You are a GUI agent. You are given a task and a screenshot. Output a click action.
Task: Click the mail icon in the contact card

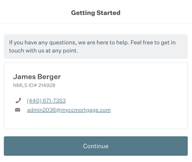[x=18, y=110]
